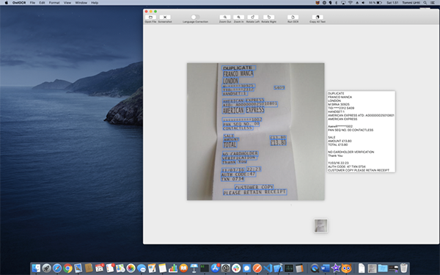The width and height of the screenshot is (440, 275).
Task: Open the Window menu
Action: (x=81, y=2)
